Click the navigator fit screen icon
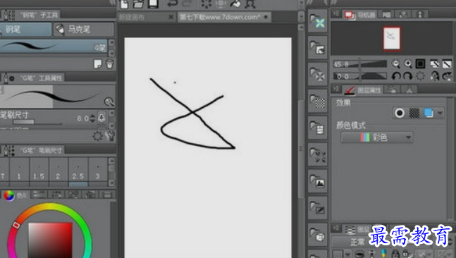 point(435,63)
